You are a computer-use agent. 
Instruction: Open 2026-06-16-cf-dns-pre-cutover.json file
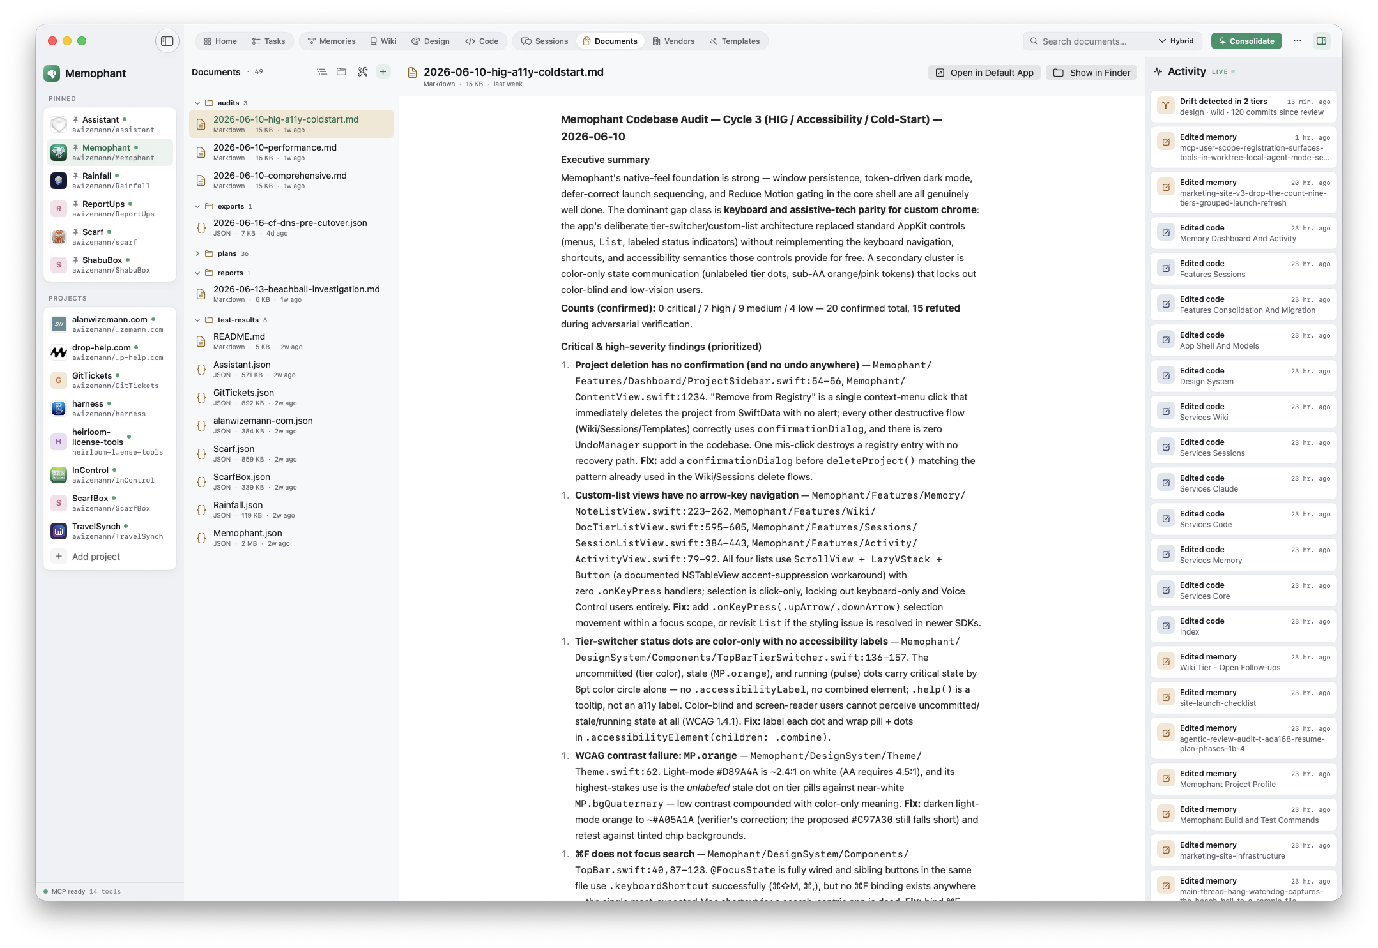pos(291,227)
